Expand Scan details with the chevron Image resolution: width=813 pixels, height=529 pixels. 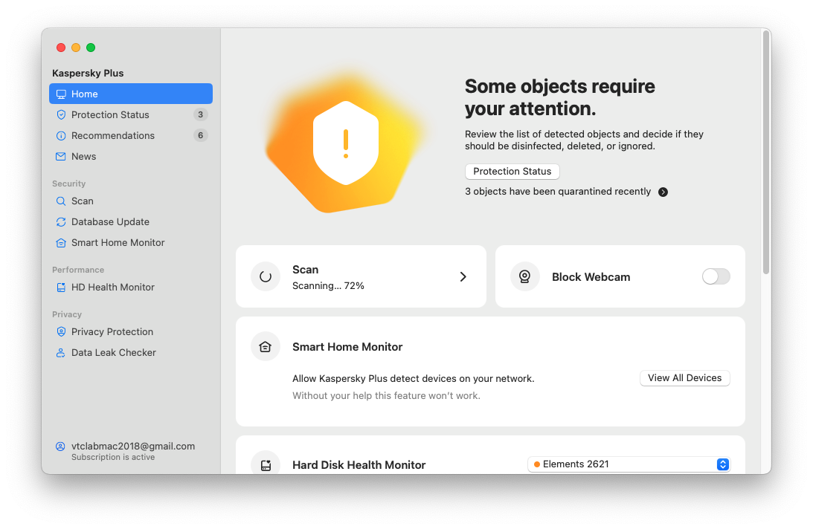tap(463, 276)
